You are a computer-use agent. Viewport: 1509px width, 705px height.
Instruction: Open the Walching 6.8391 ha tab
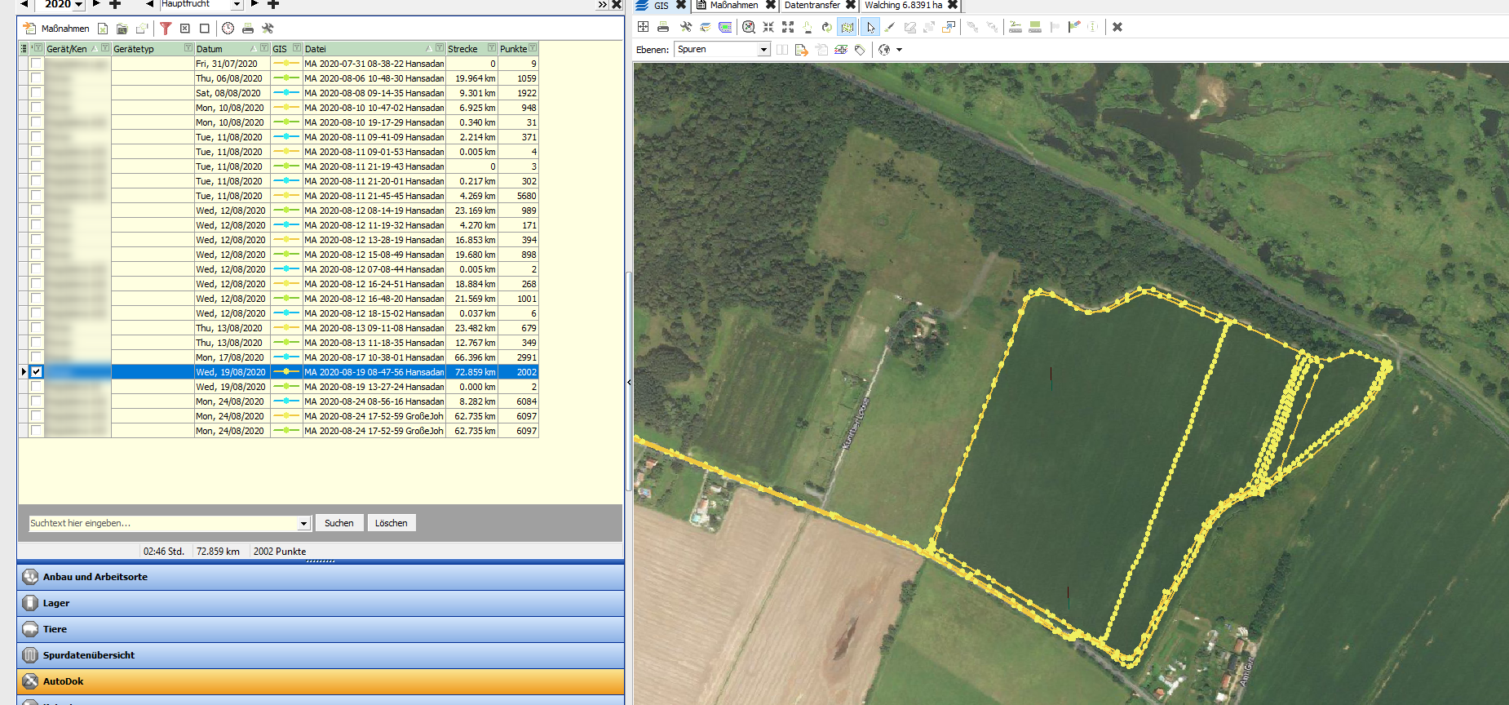(903, 5)
